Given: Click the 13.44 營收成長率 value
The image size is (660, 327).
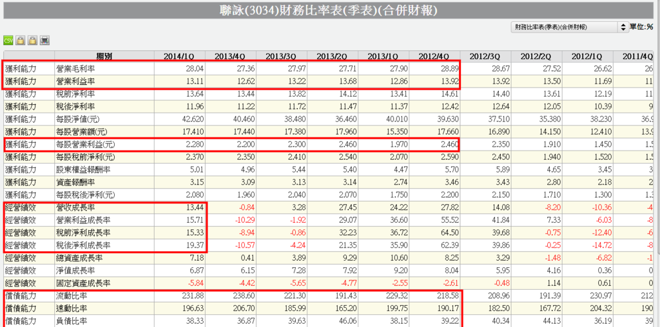Looking at the screenshot, I should 195,208.
